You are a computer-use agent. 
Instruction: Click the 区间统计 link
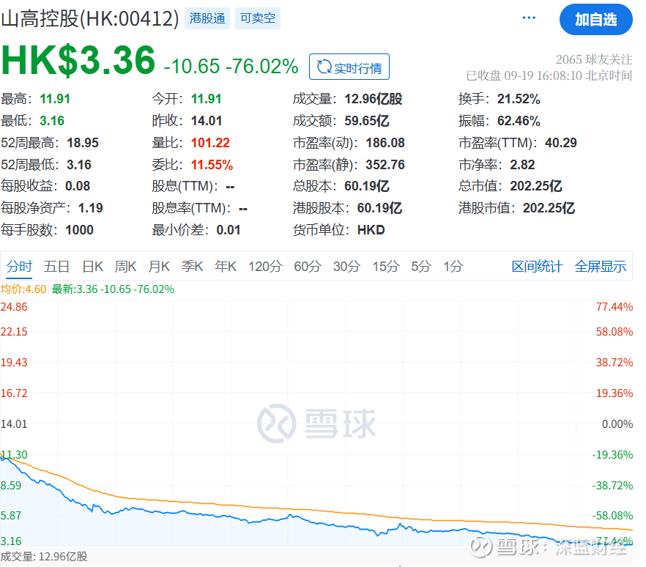tap(538, 267)
